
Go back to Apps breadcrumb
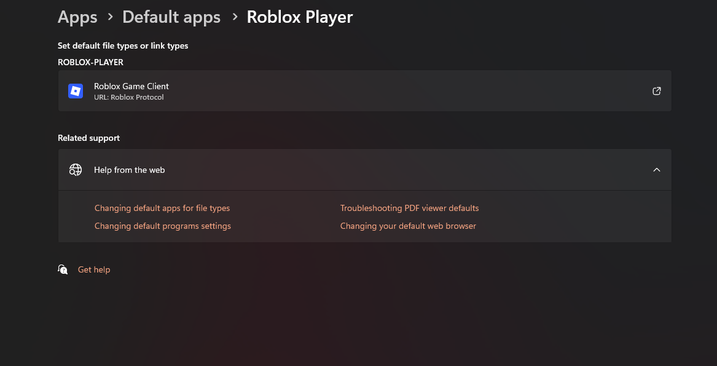click(77, 17)
